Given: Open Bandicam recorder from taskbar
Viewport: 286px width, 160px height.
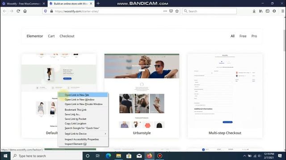Looking at the screenshot, I should [x=160, y=156].
